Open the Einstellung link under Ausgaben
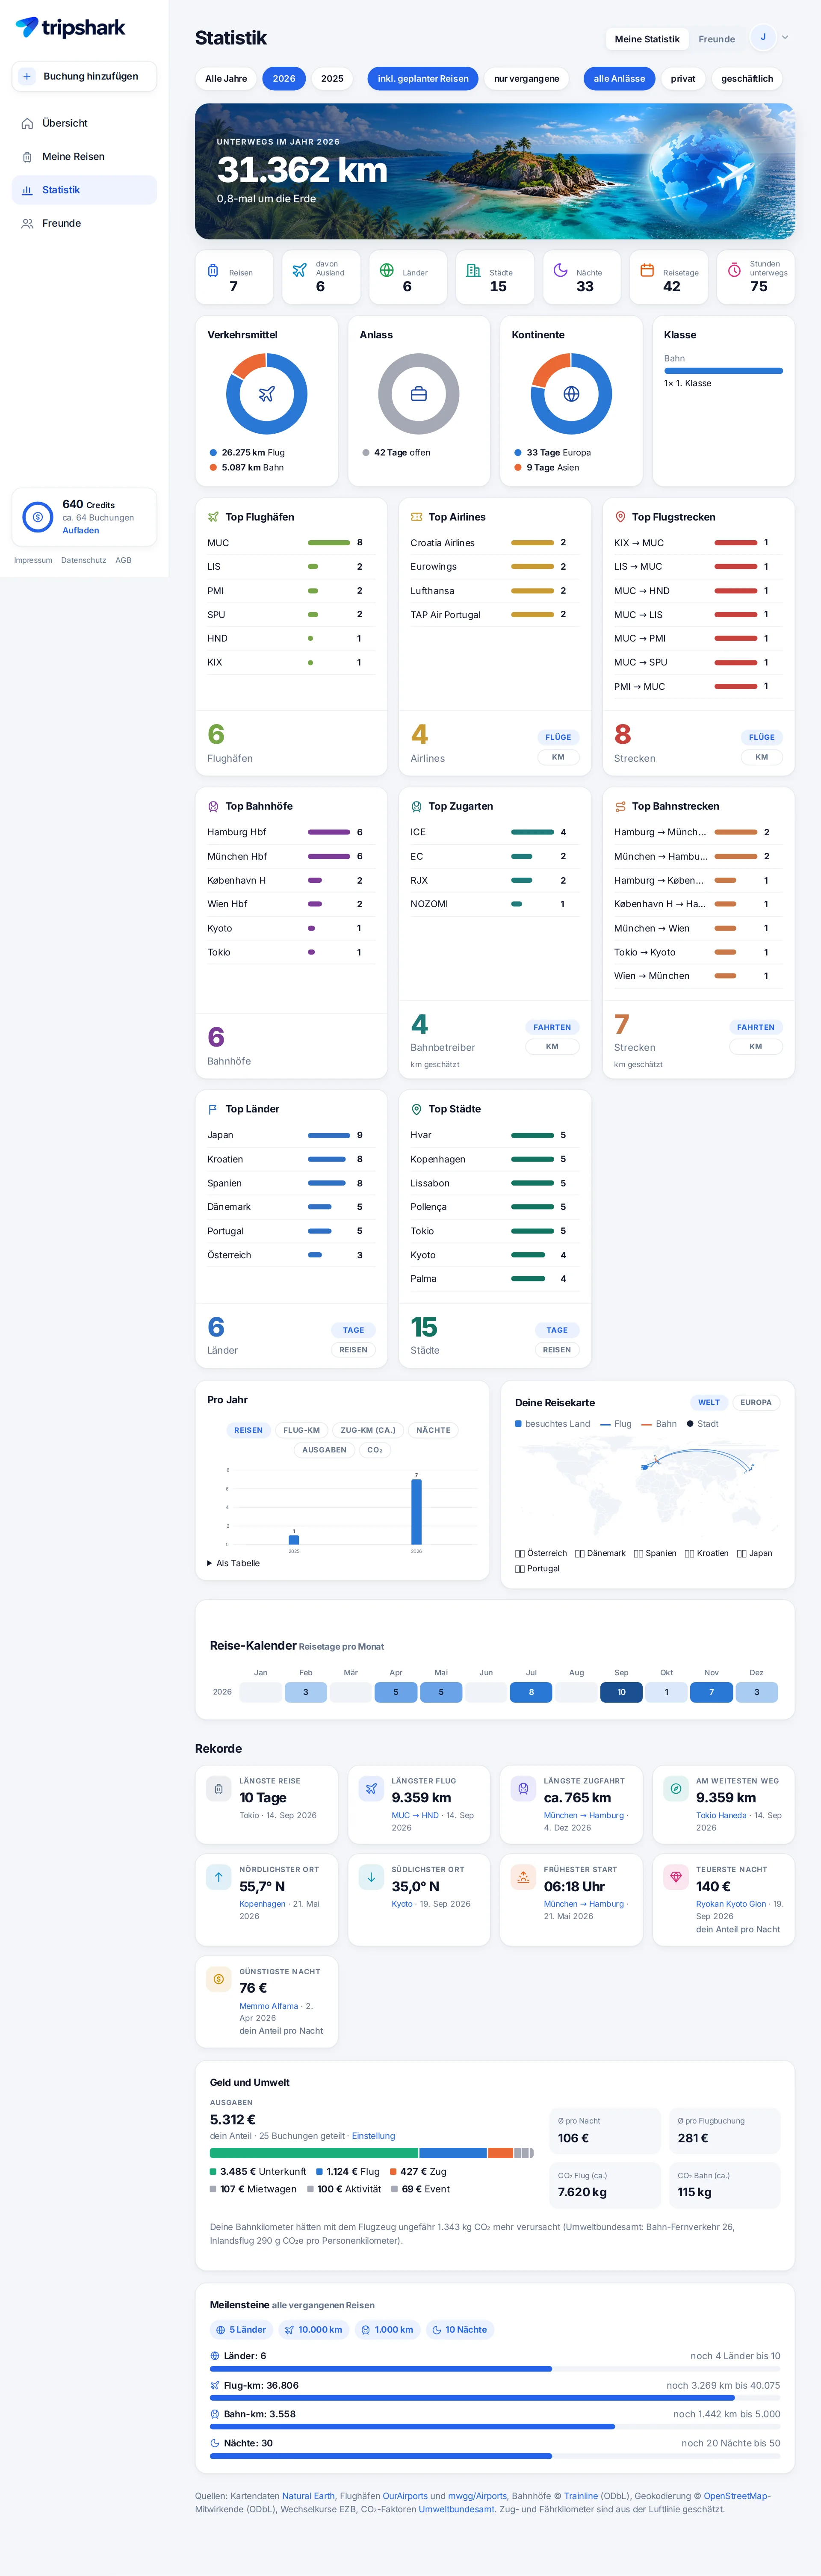The height and width of the screenshot is (2576, 821). [x=373, y=2136]
